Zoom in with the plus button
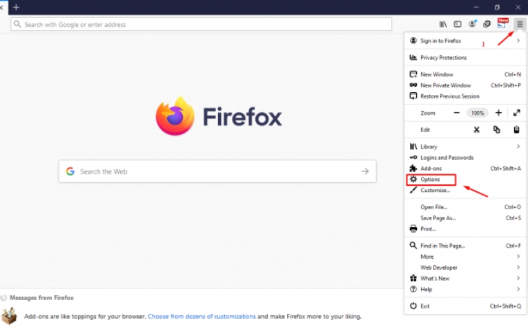Image resolution: width=528 pixels, height=329 pixels. pos(498,113)
